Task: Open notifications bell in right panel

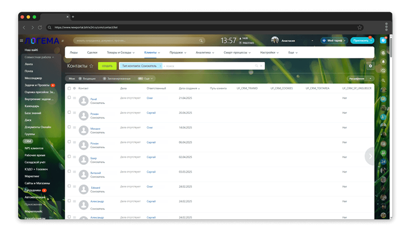Action: pos(383,62)
